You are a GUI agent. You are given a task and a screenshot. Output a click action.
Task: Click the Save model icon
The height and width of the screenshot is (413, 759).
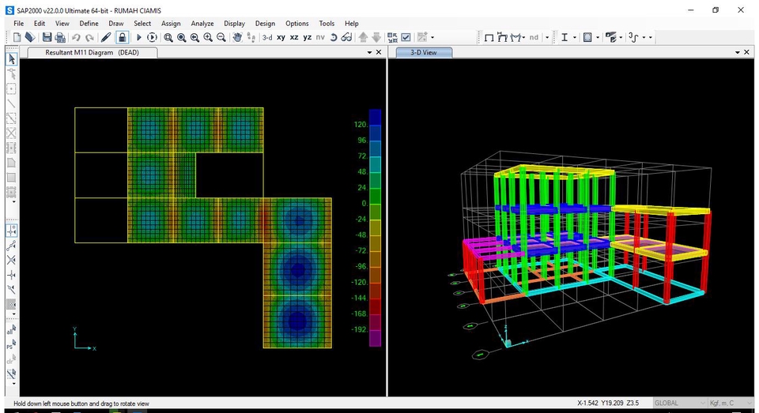[x=47, y=37]
